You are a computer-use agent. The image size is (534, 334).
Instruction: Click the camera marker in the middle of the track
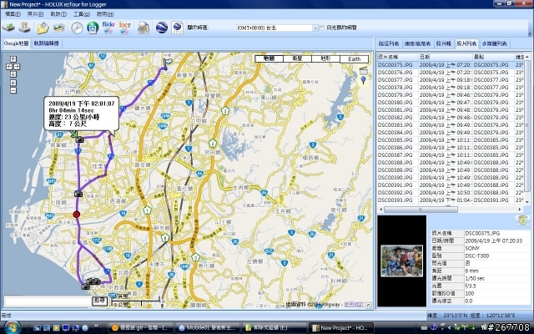click(x=78, y=194)
